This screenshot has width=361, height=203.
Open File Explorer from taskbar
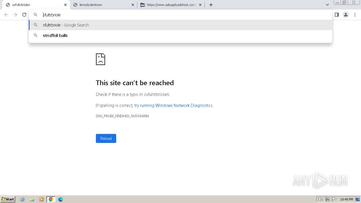[x=32, y=199]
